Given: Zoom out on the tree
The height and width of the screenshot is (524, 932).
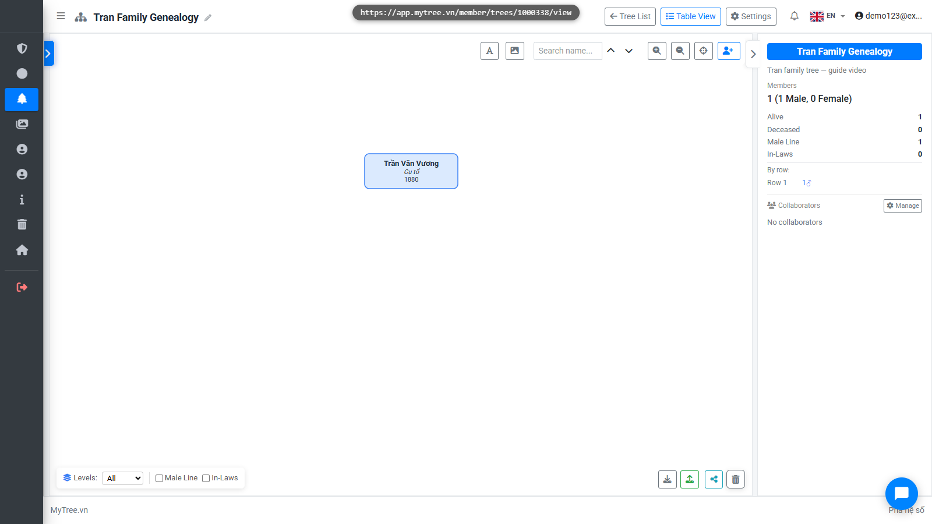Looking at the screenshot, I should pyautogui.click(x=680, y=51).
